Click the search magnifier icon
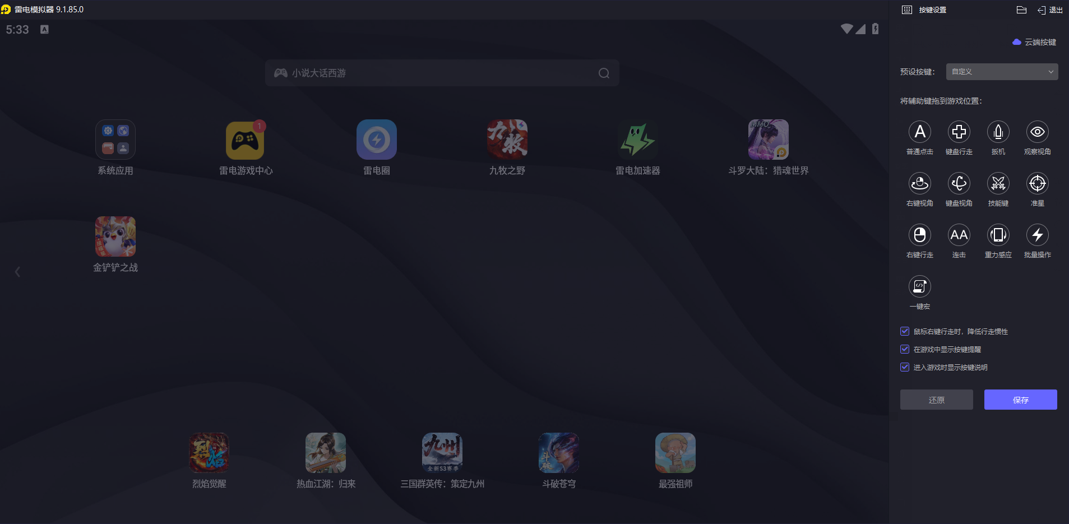This screenshot has height=524, width=1069. click(x=604, y=73)
